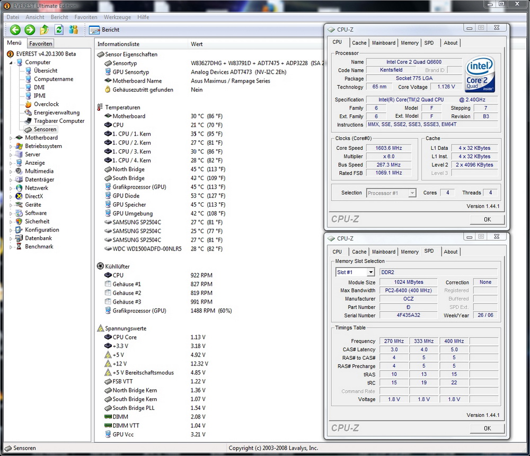This screenshot has width=530, height=456.
Task: Refresh the sensor values with toolbar icon
Action: pyautogui.click(x=59, y=30)
